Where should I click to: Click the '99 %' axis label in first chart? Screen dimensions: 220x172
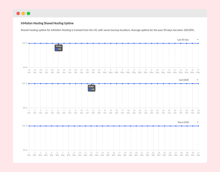point(25,68)
